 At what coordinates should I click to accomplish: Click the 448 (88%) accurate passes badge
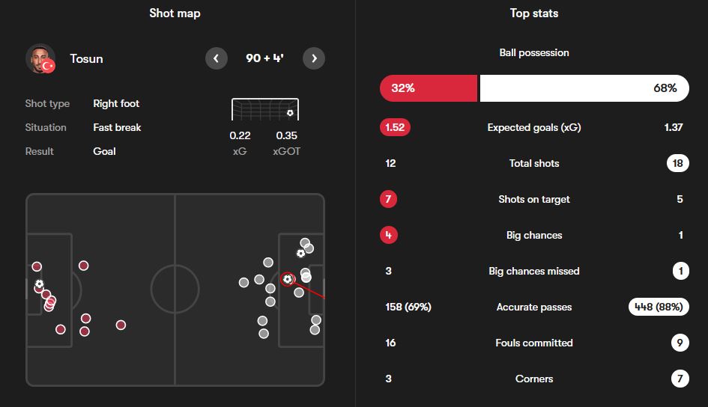[x=659, y=307]
